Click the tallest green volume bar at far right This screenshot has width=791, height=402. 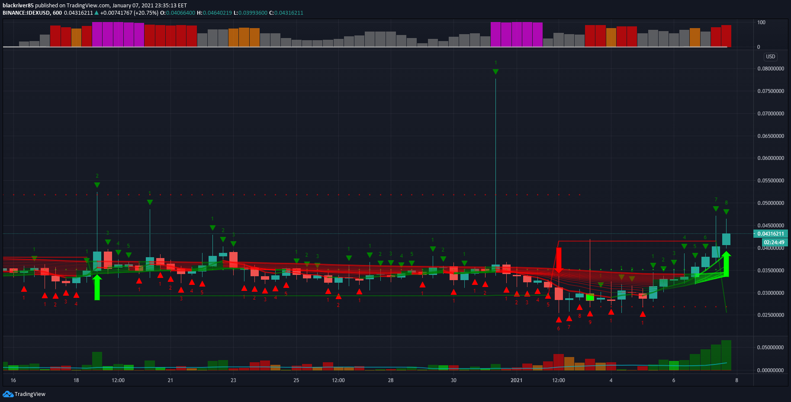[726, 355]
